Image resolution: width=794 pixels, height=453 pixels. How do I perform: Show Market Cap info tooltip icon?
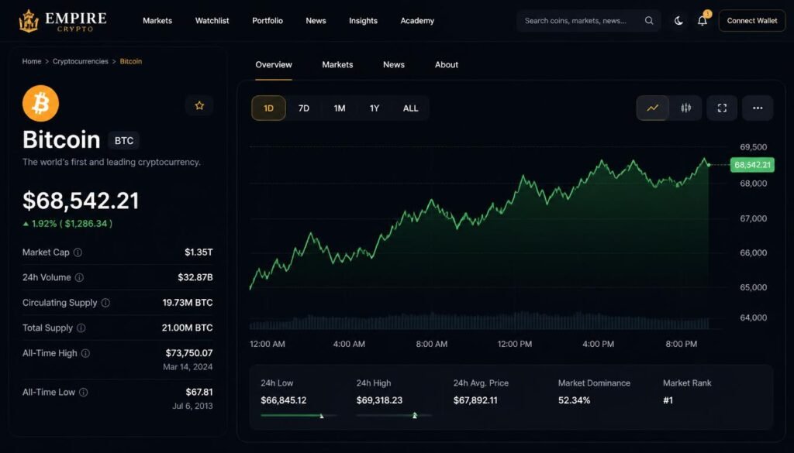[x=78, y=252]
